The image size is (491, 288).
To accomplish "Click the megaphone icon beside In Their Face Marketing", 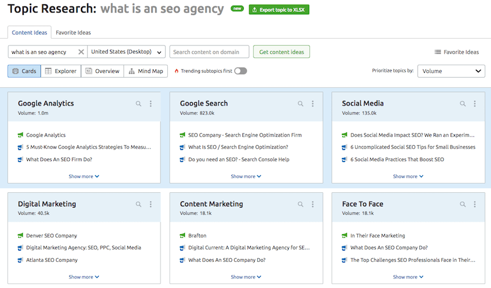I will coord(345,235).
